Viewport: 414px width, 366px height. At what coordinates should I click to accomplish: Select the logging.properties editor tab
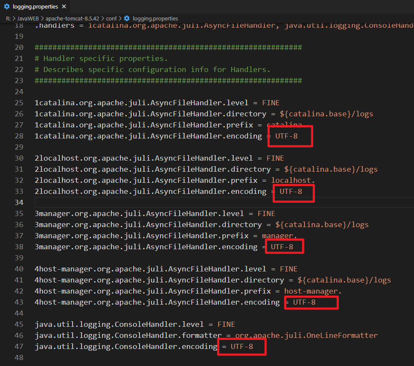35,6
